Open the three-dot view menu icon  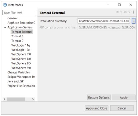click(x=133, y=12)
